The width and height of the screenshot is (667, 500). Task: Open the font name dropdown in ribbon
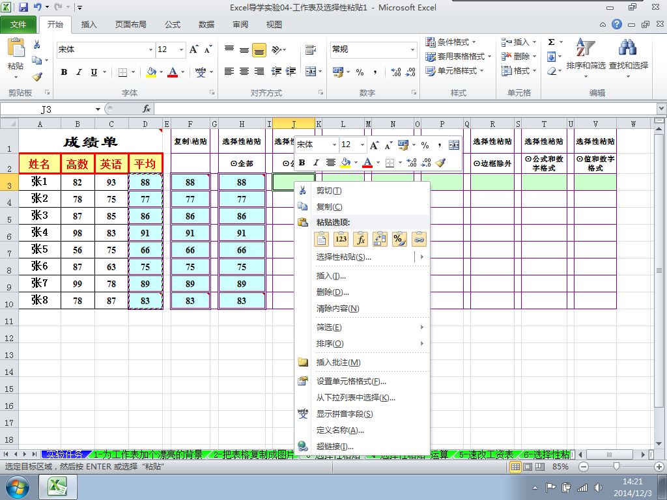(x=150, y=49)
